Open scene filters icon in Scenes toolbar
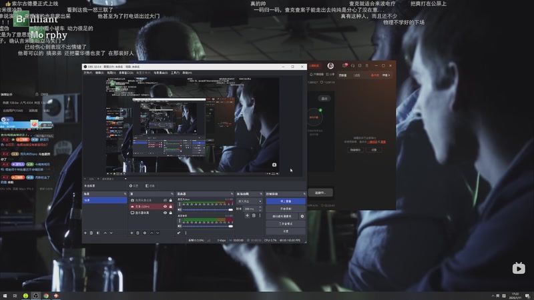Image resolution: width=534 pixels, height=300 pixels. pyautogui.click(x=98, y=233)
